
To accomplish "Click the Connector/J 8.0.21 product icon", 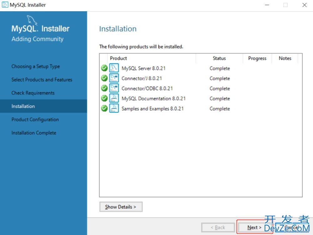I will (114, 78).
